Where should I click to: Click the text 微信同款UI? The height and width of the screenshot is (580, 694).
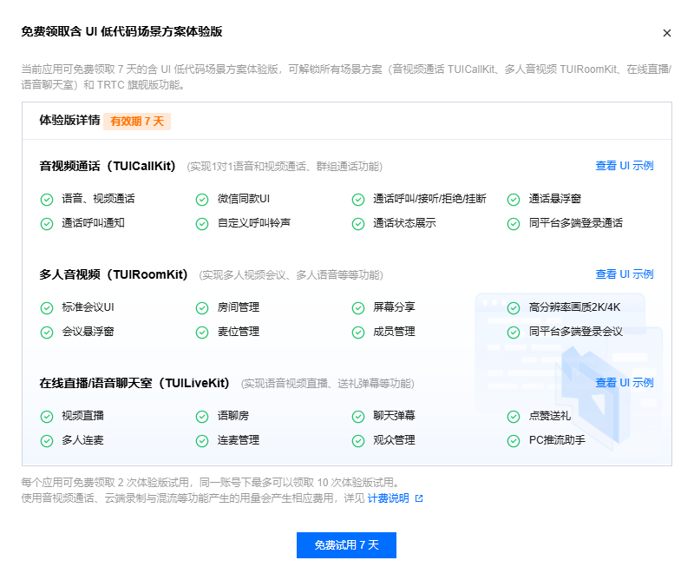coord(244,199)
